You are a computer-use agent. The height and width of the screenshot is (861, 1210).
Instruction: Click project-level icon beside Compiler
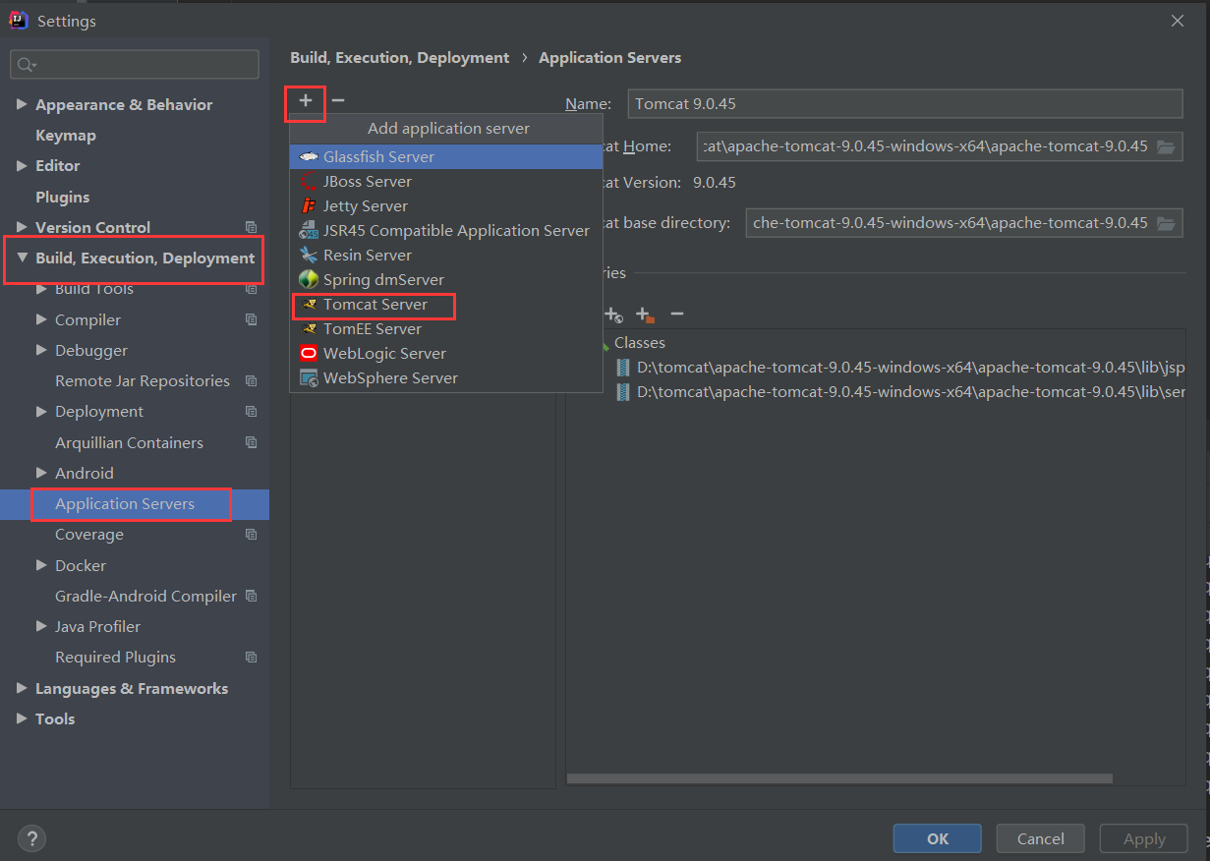click(251, 320)
